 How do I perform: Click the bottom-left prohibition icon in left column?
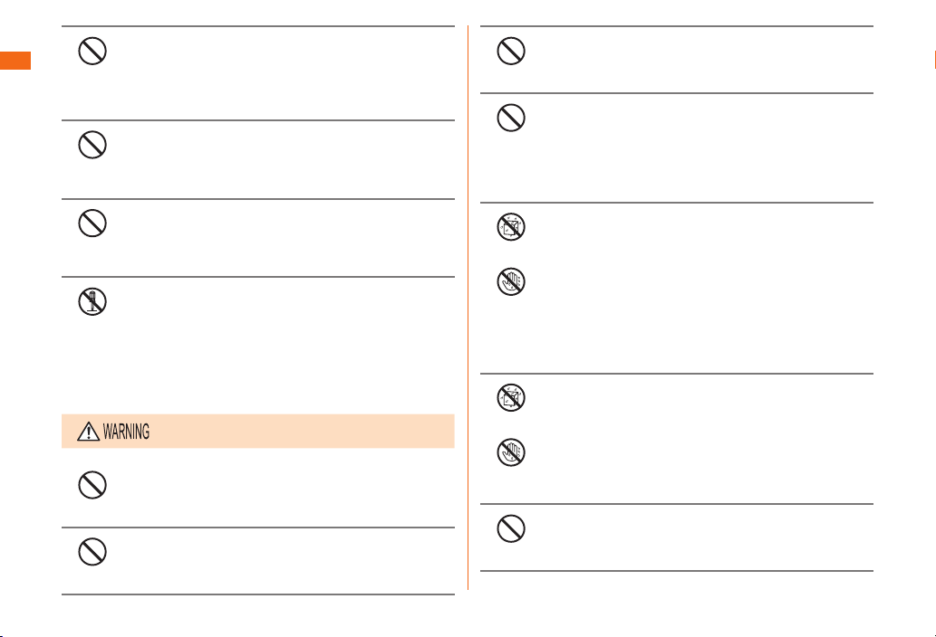point(92,551)
